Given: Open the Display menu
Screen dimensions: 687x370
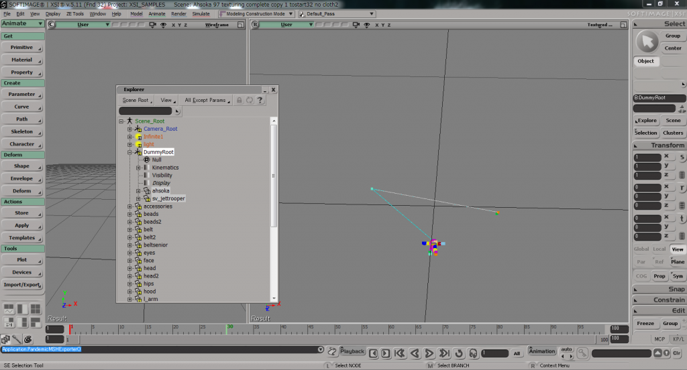Looking at the screenshot, I should pos(53,14).
